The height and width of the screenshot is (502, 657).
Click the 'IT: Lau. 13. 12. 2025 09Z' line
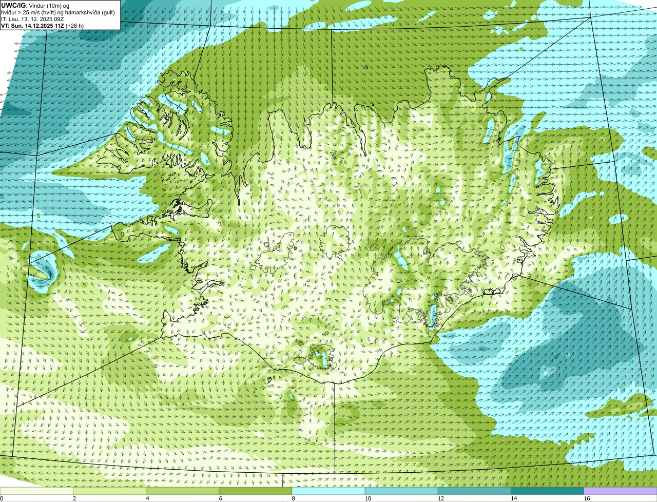pos(32,18)
